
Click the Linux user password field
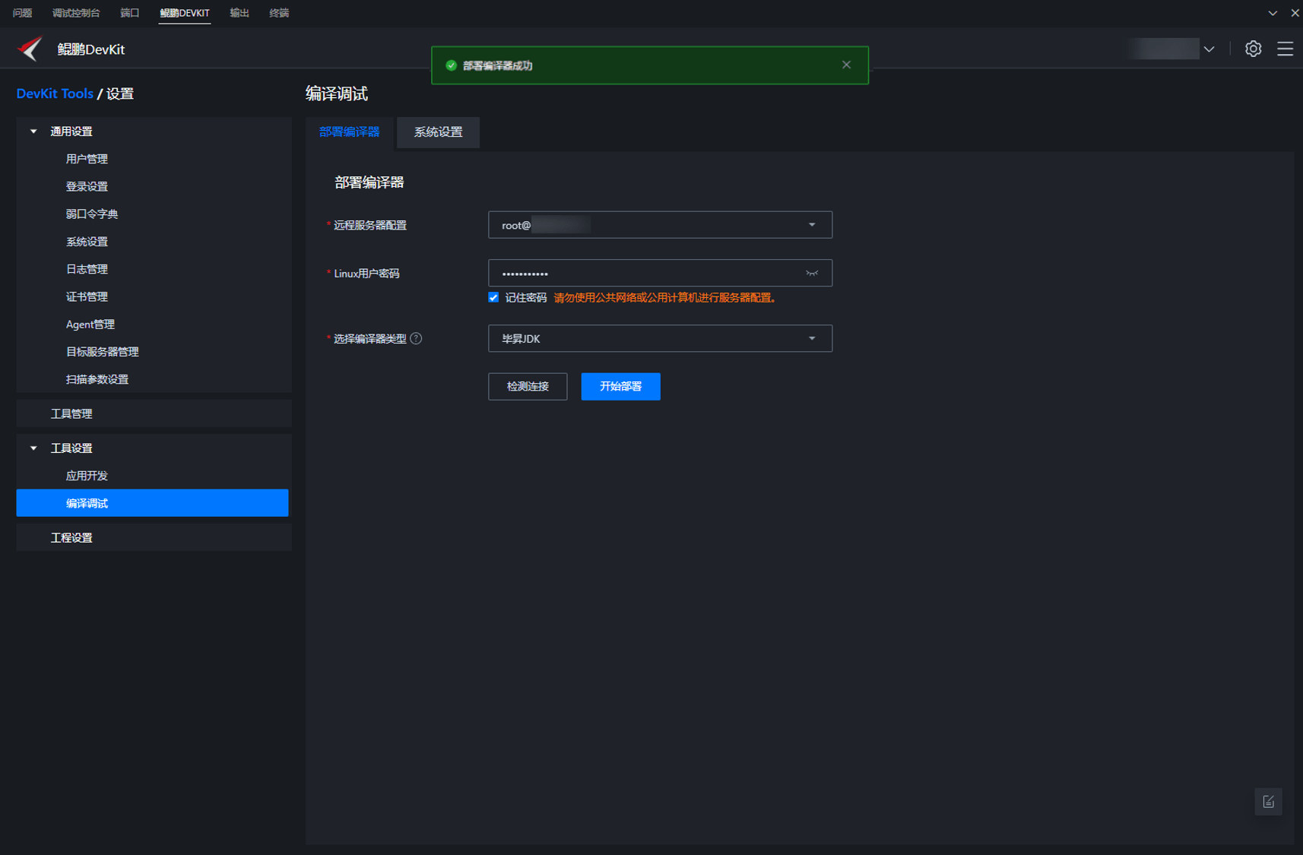pos(660,273)
